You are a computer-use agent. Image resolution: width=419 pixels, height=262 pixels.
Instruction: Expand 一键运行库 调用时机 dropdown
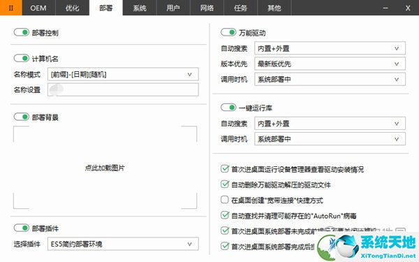tap(330, 139)
